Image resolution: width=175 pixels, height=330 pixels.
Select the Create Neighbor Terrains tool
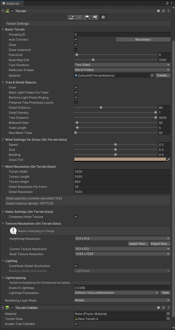(x=71, y=17)
